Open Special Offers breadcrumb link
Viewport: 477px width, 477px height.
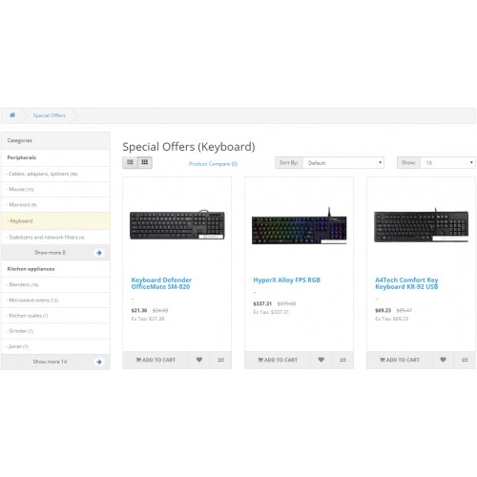[x=49, y=115]
